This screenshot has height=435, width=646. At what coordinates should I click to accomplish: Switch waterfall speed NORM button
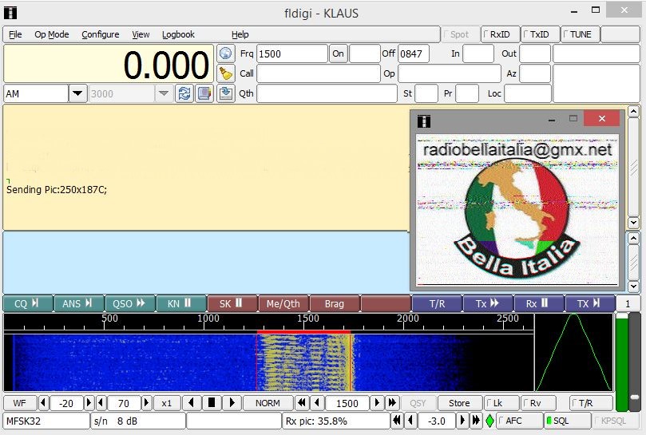click(x=268, y=403)
